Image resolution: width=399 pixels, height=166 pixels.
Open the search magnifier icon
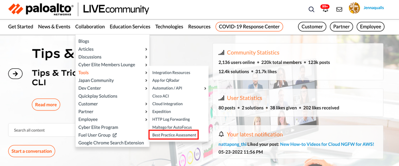pos(312,10)
